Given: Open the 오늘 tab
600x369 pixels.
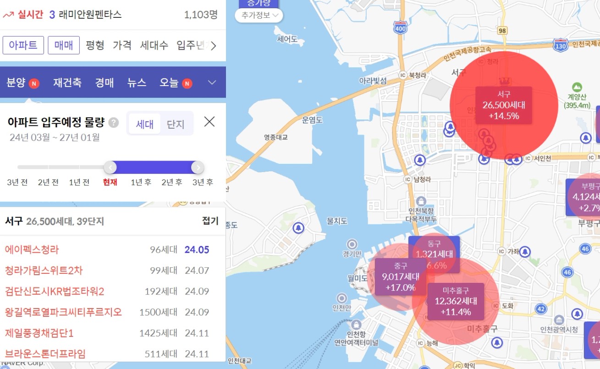Looking at the screenshot, I should pos(169,83).
